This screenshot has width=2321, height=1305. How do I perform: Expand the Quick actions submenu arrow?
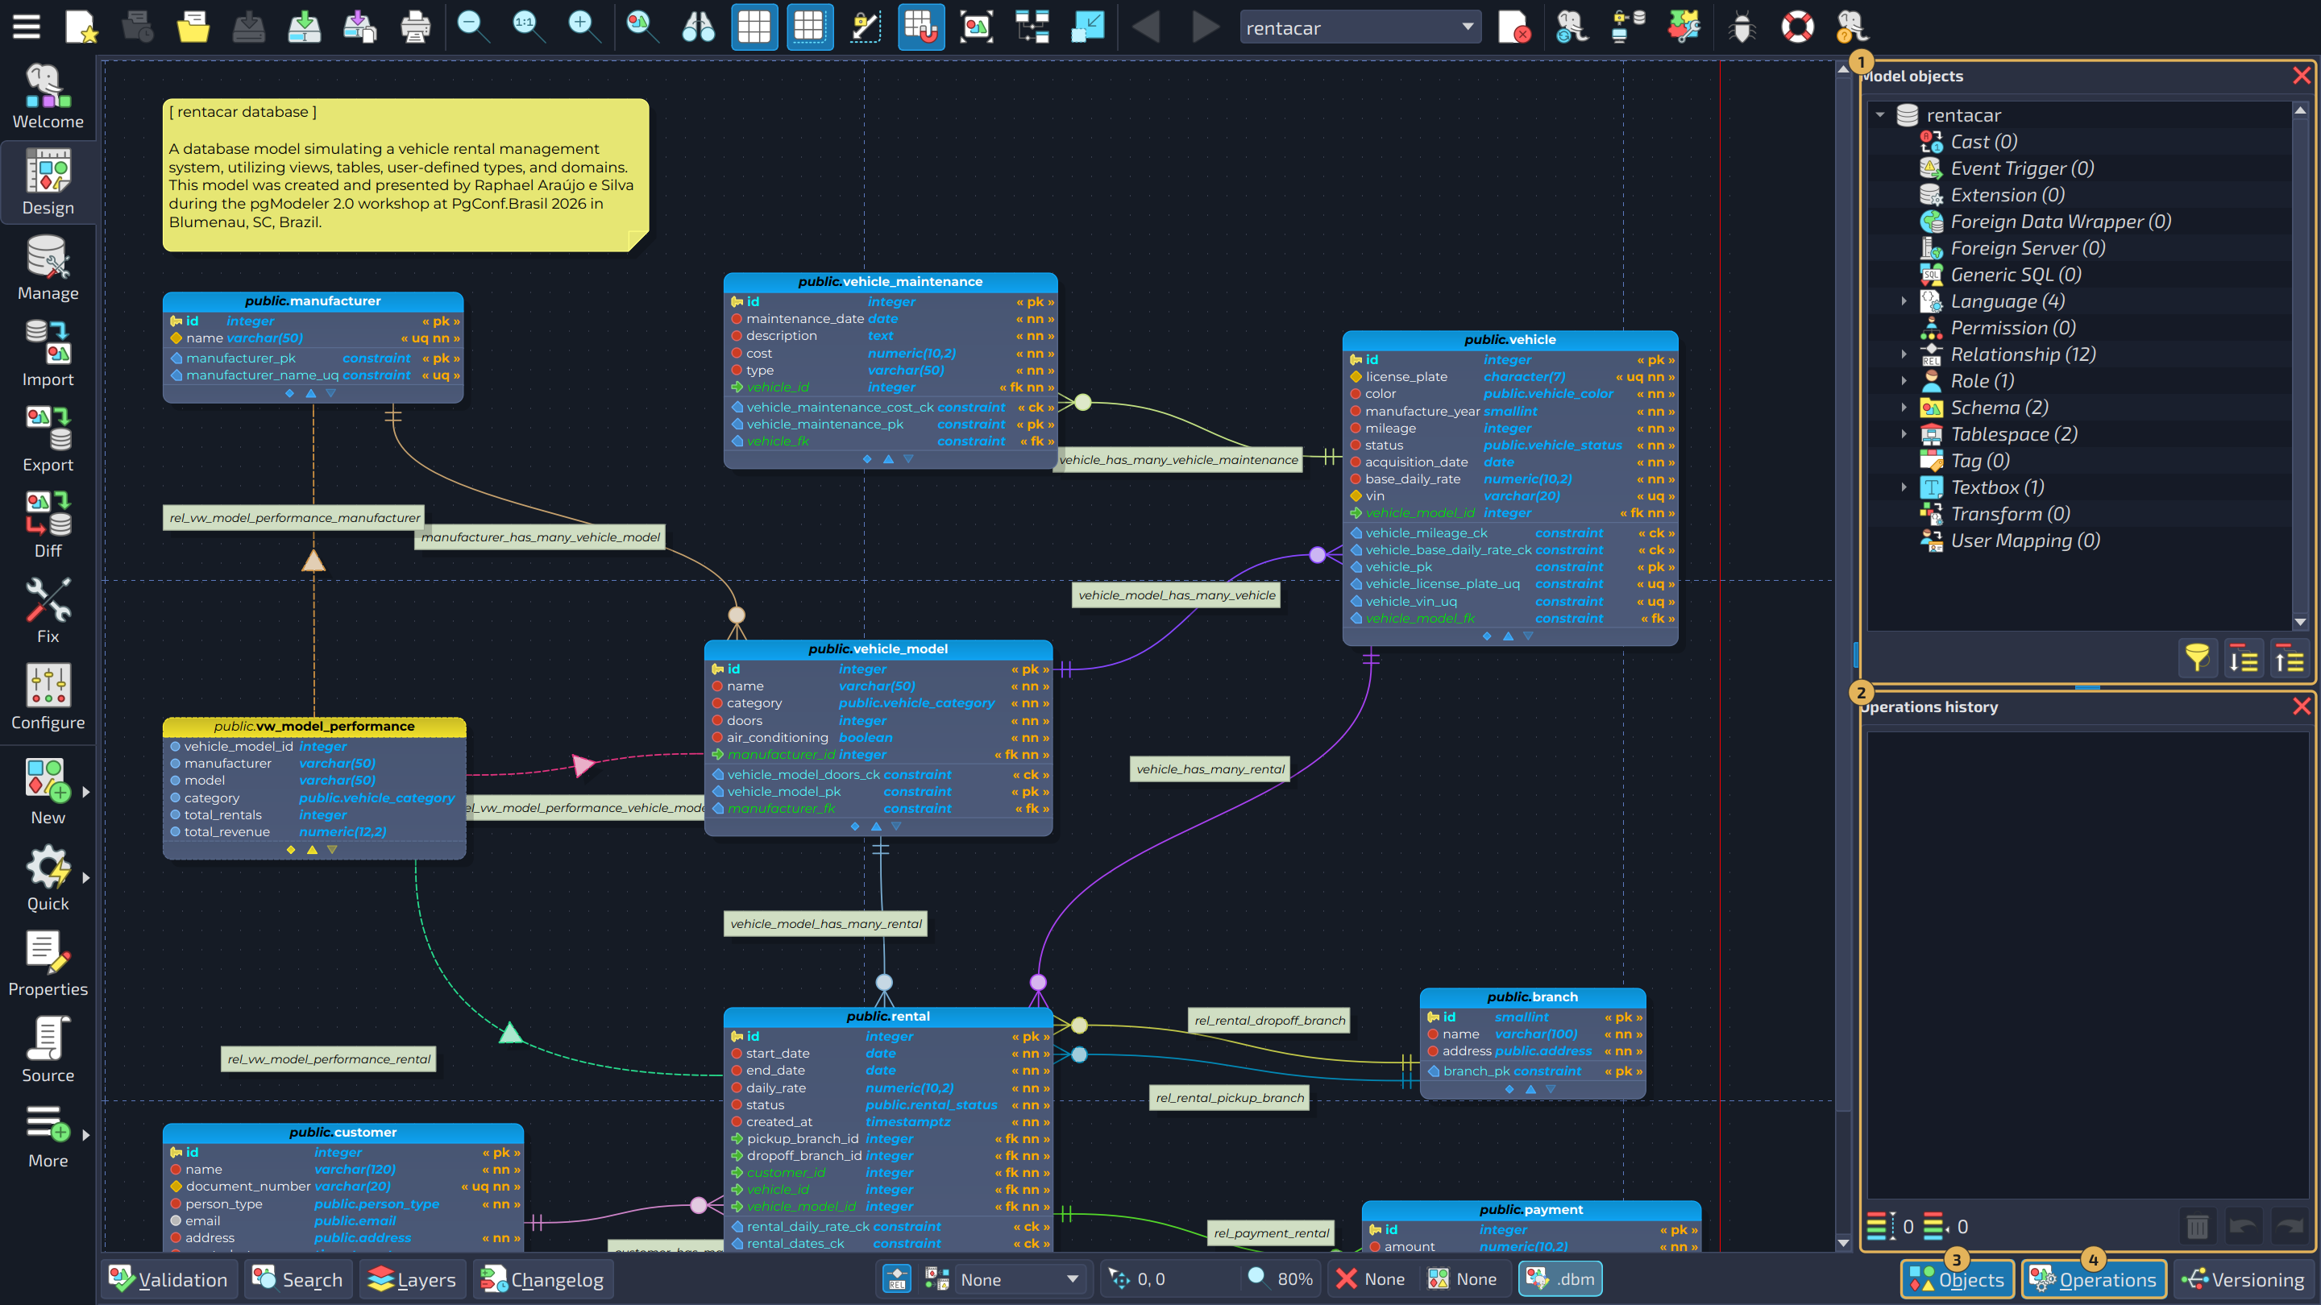tap(85, 878)
